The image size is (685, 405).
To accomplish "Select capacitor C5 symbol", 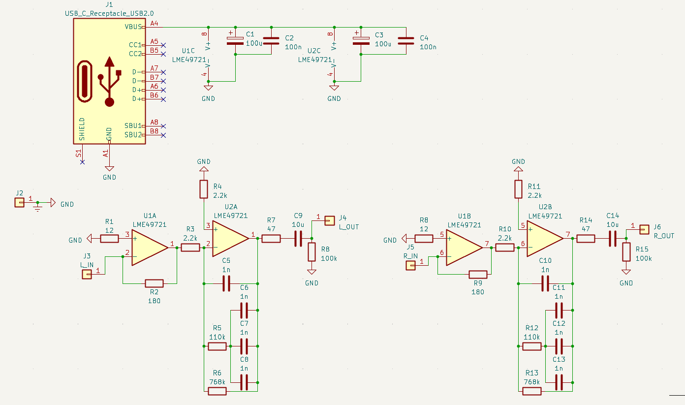I will 226,283.
